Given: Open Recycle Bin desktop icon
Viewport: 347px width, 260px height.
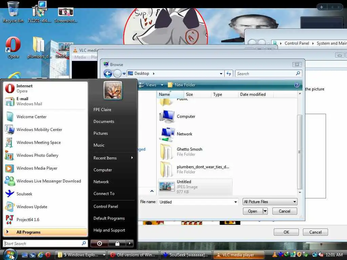Looking at the screenshot, I should coord(13,12).
